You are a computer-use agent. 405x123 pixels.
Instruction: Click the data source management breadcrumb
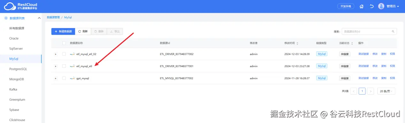(53, 17)
